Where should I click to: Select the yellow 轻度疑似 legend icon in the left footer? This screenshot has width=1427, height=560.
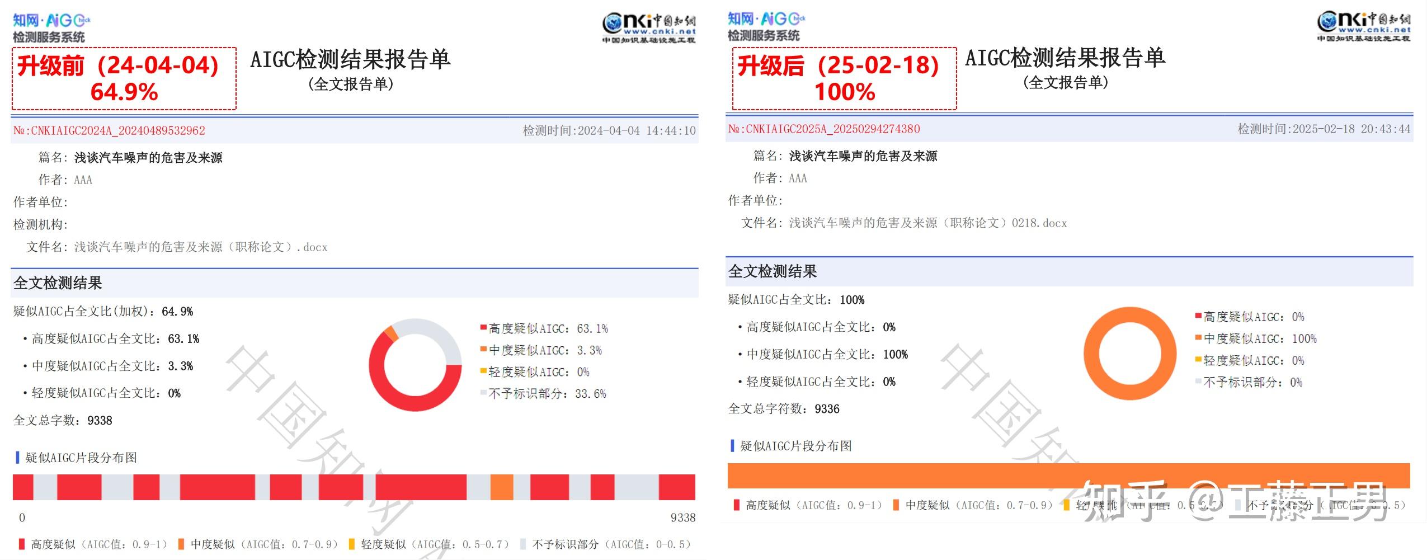click(x=352, y=543)
